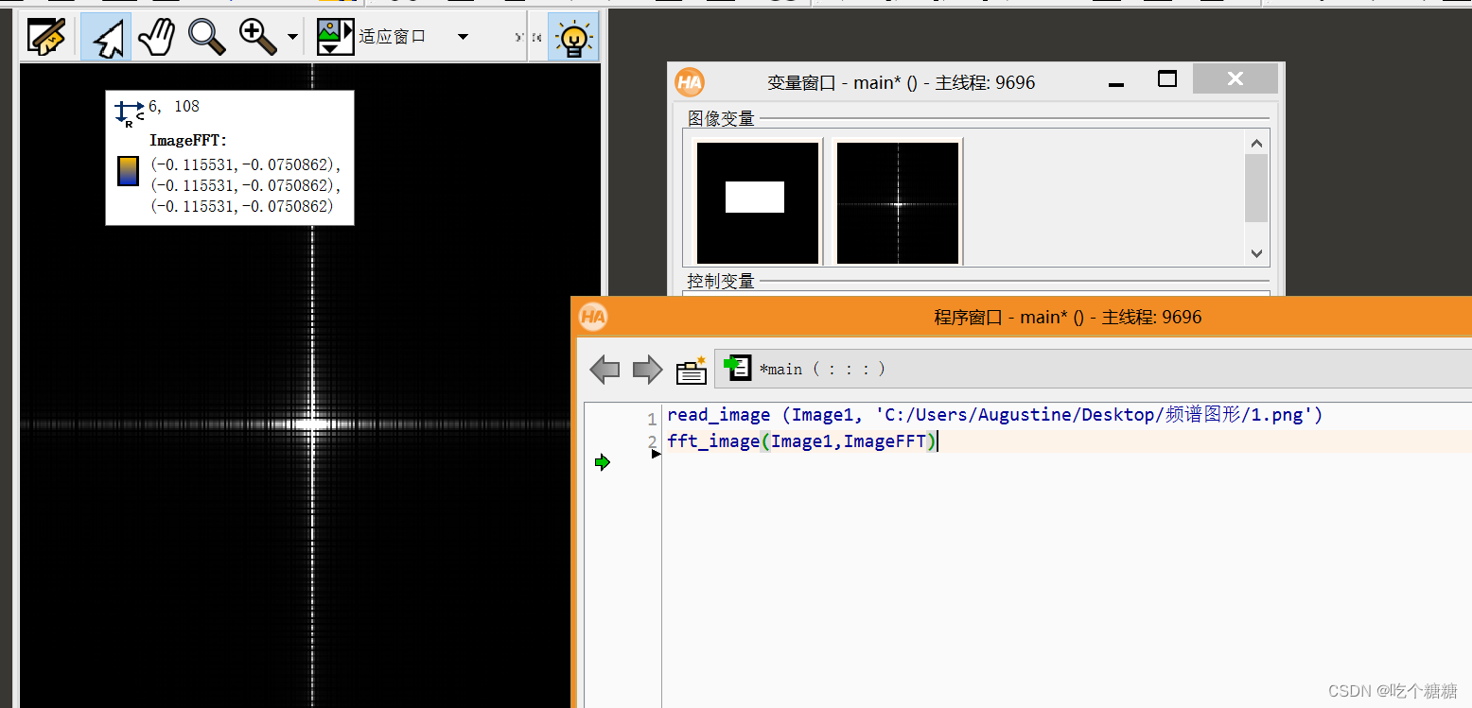Select the hand pan tool
The height and width of the screenshot is (708, 1472).
click(x=157, y=37)
